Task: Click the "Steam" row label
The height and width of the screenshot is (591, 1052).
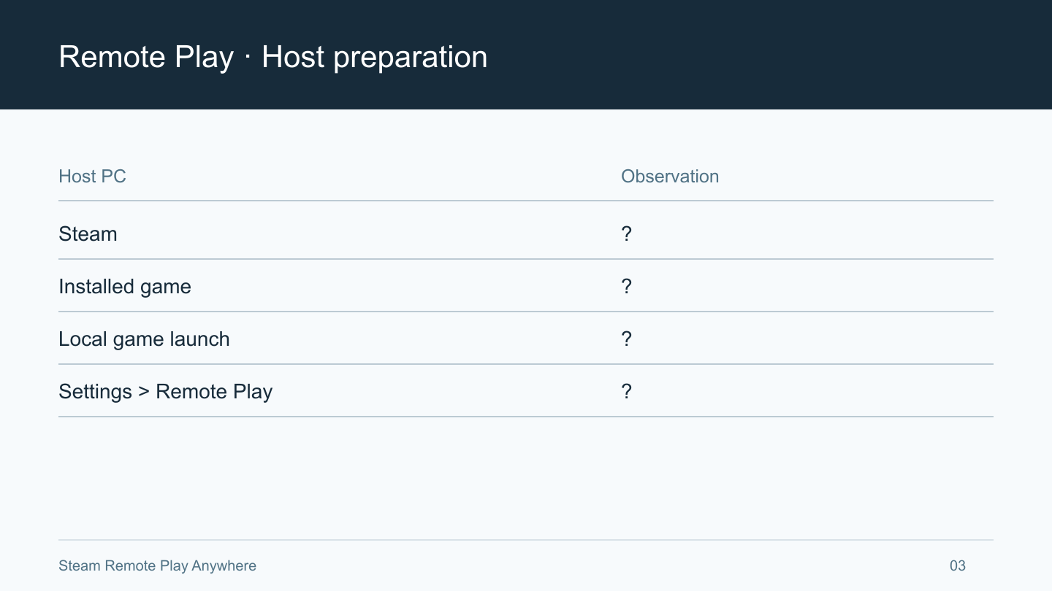Action: [x=88, y=234]
